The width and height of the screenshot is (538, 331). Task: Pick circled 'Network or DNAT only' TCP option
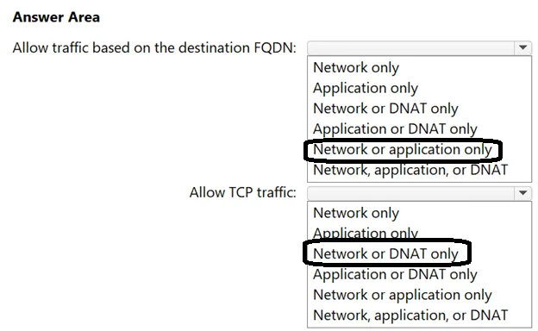pos(385,254)
